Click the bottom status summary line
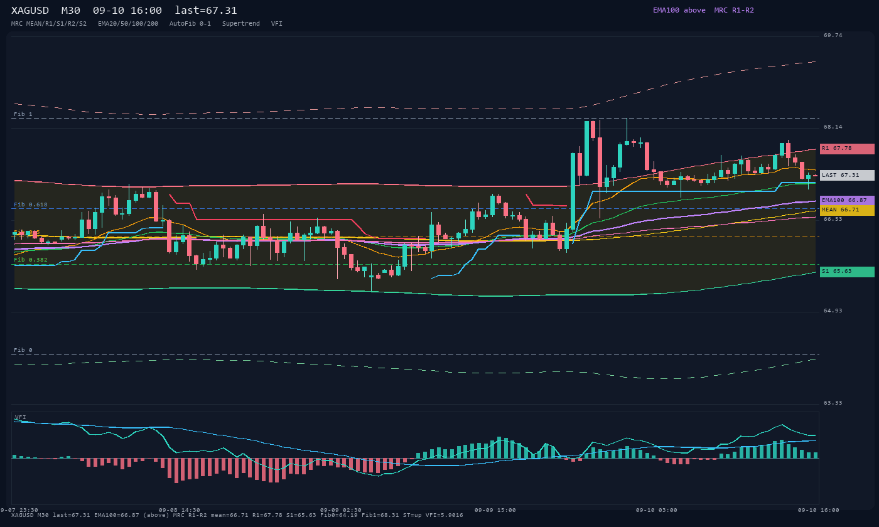The width and height of the screenshot is (879, 527). pos(237,516)
